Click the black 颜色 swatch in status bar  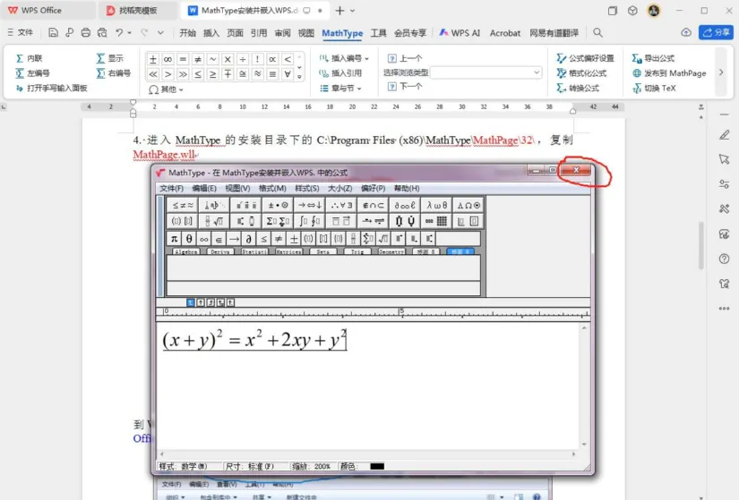pyautogui.click(x=377, y=466)
